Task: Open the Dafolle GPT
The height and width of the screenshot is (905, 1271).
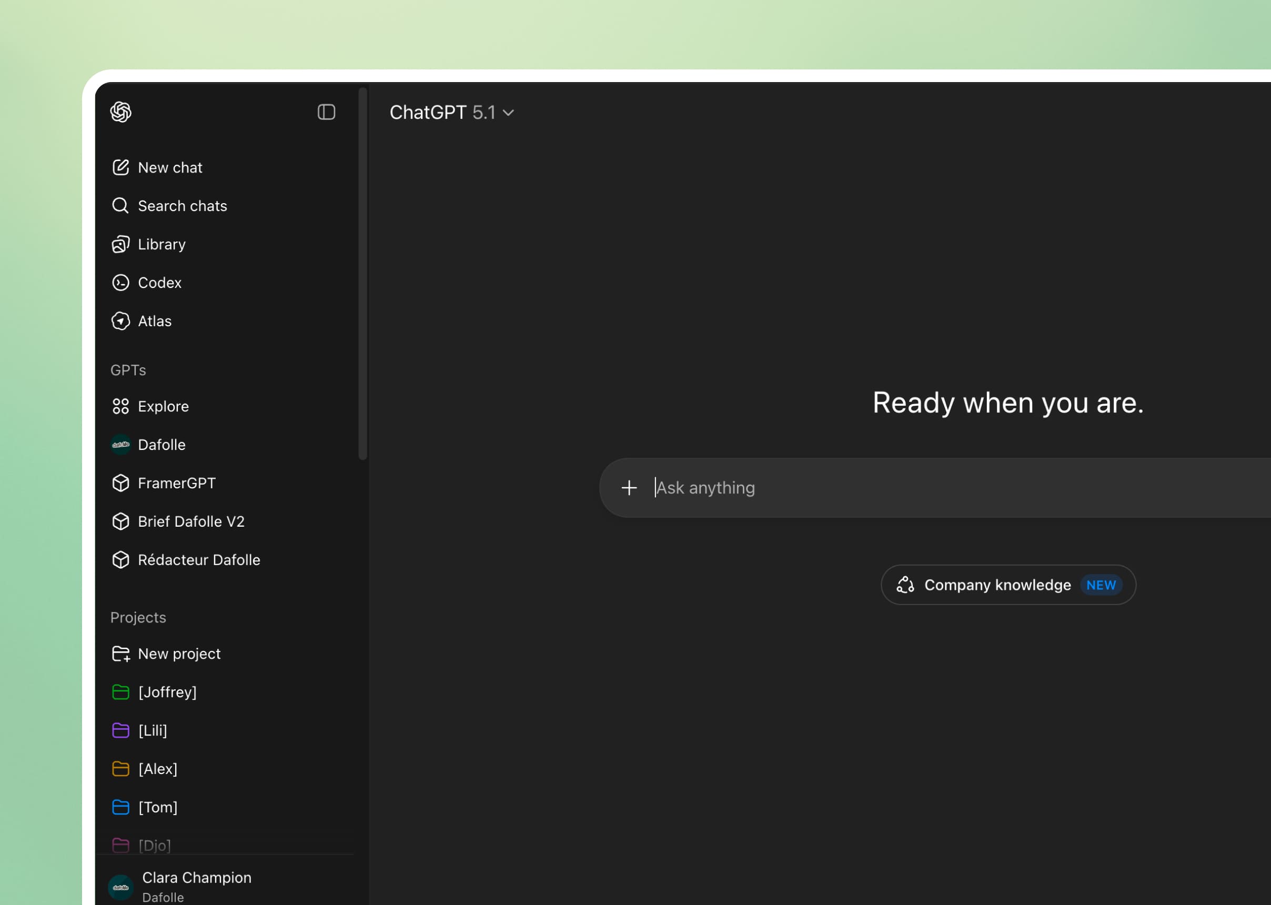Action: click(161, 445)
